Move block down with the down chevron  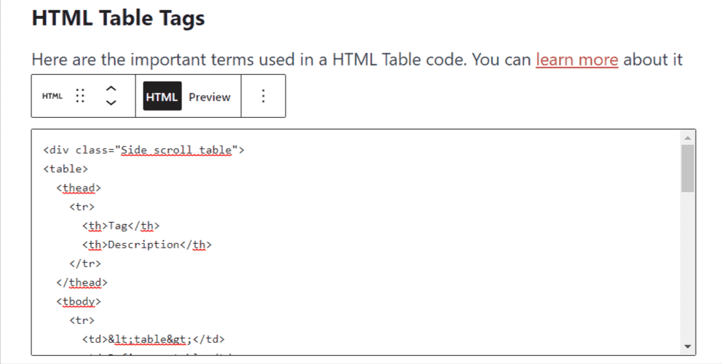pyautogui.click(x=111, y=103)
